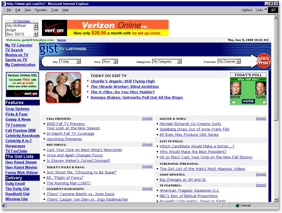Click the TV FanClubs header link above list
The image size is (282, 213).
point(22,21)
